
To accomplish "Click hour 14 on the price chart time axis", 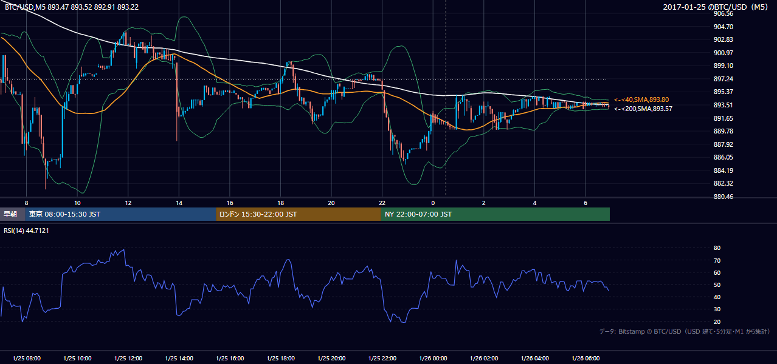I will pyautogui.click(x=179, y=203).
